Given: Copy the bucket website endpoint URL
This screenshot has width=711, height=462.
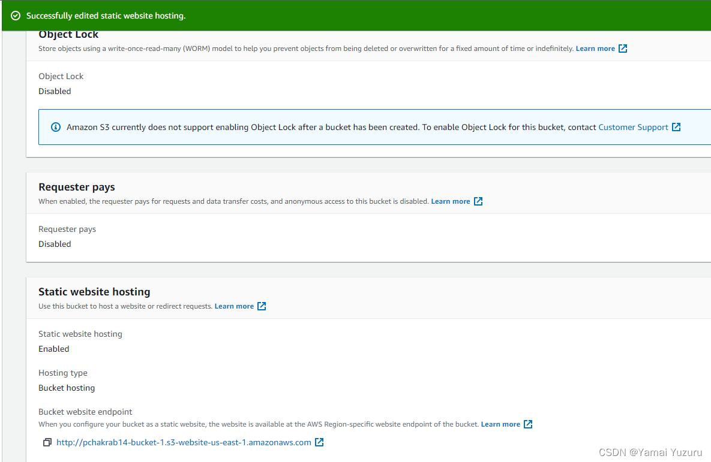Looking at the screenshot, I should pos(47,442).
